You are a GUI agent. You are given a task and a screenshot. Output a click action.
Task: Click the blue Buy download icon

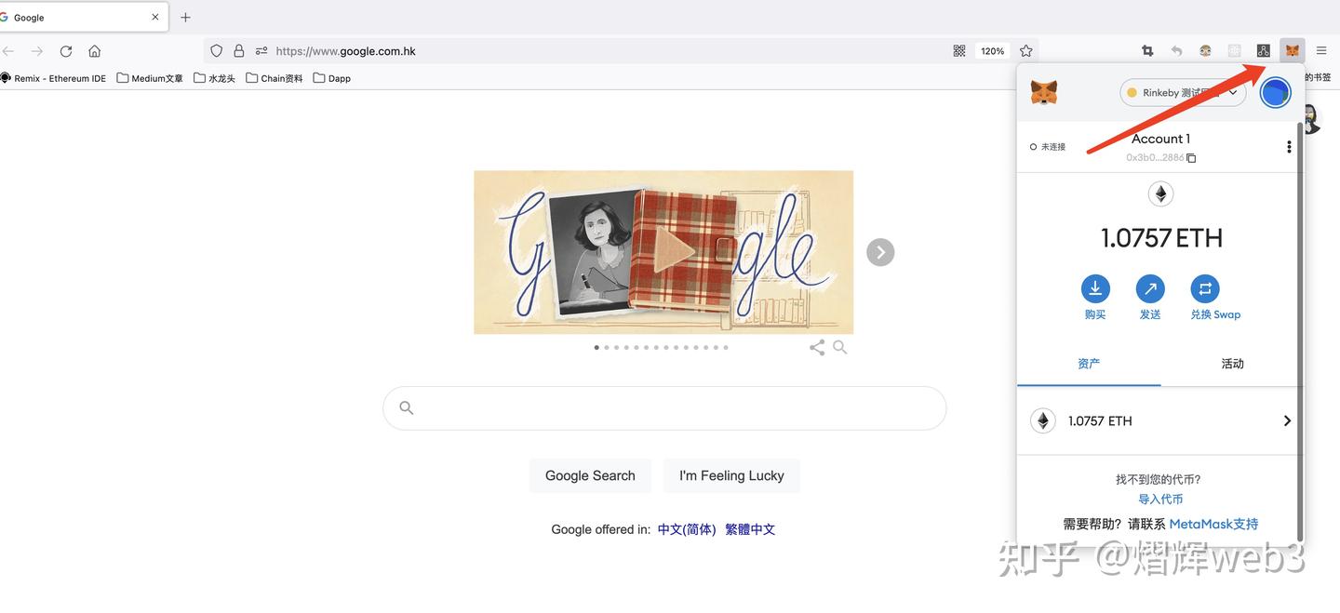coord(1095,288)
